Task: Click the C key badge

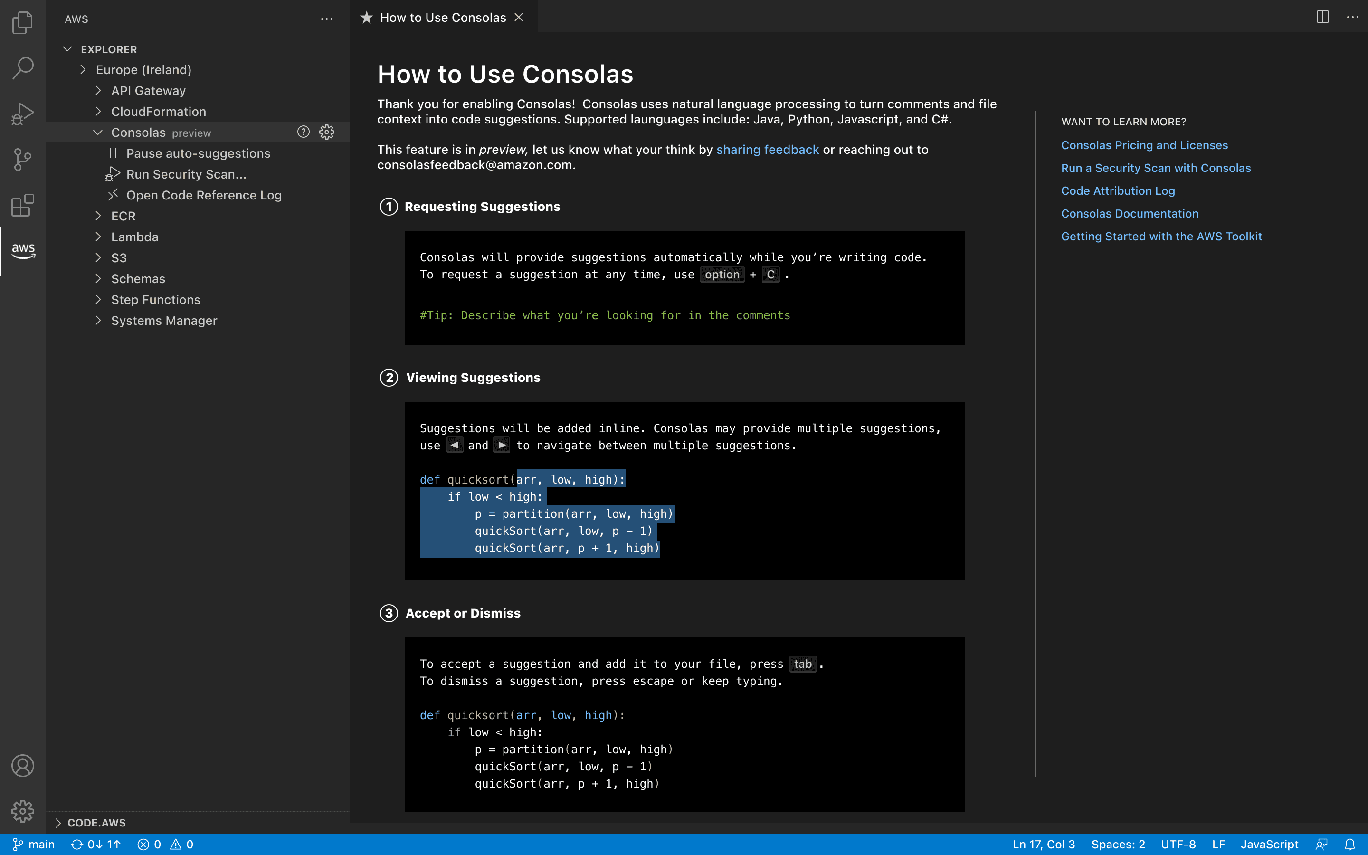Action: [770, 274]
